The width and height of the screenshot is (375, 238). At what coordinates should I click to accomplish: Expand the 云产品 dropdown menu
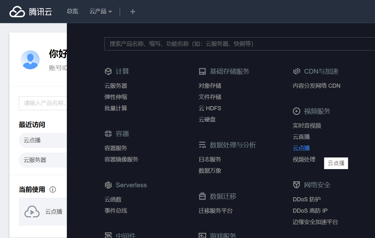point(100,12)
